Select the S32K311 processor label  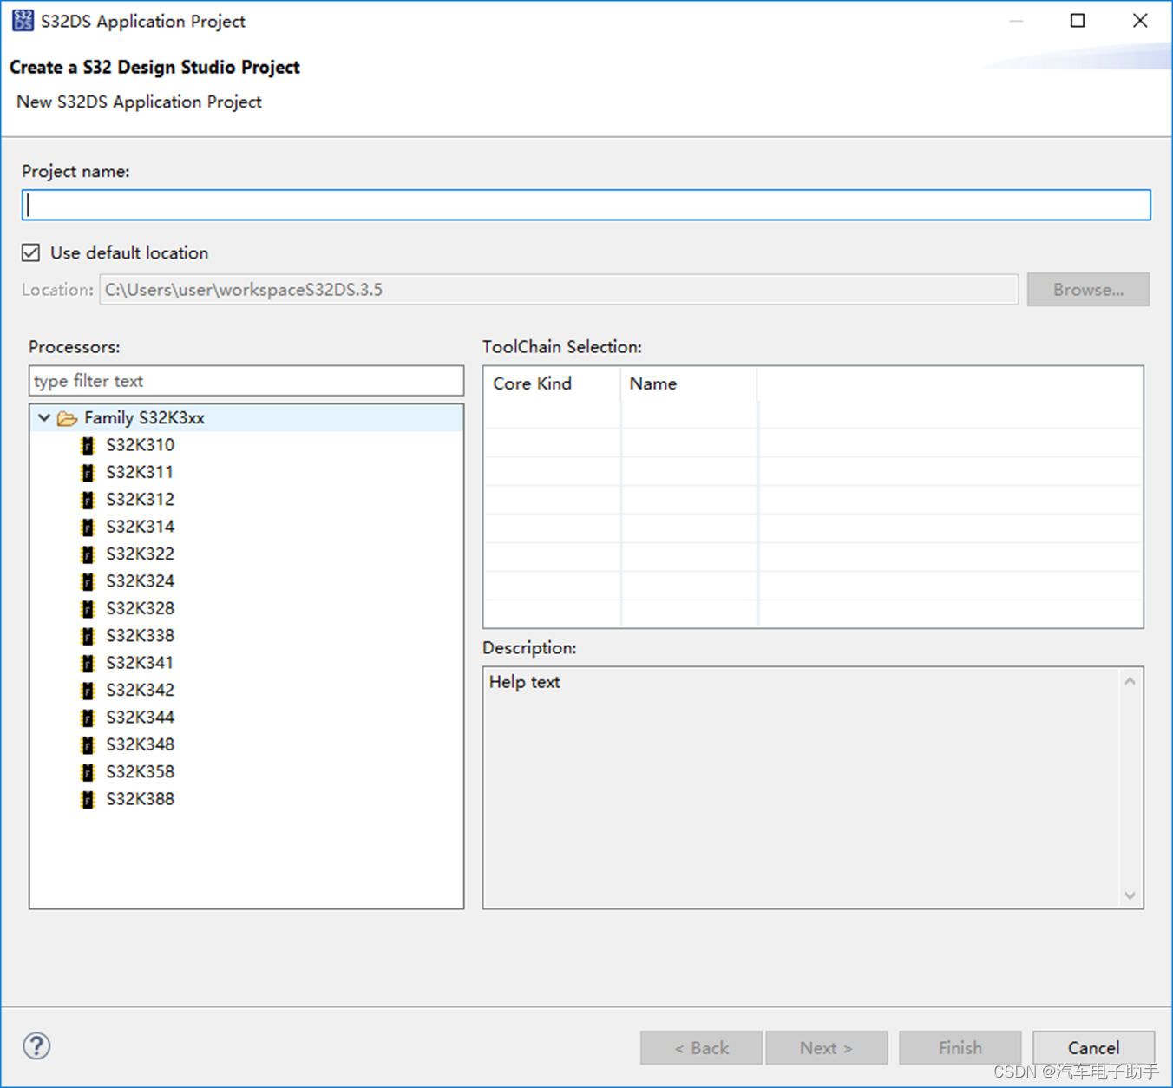pyautogui.click(x=140, y=472)
